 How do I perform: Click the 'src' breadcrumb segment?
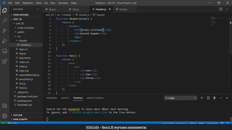tap(59, 15)
